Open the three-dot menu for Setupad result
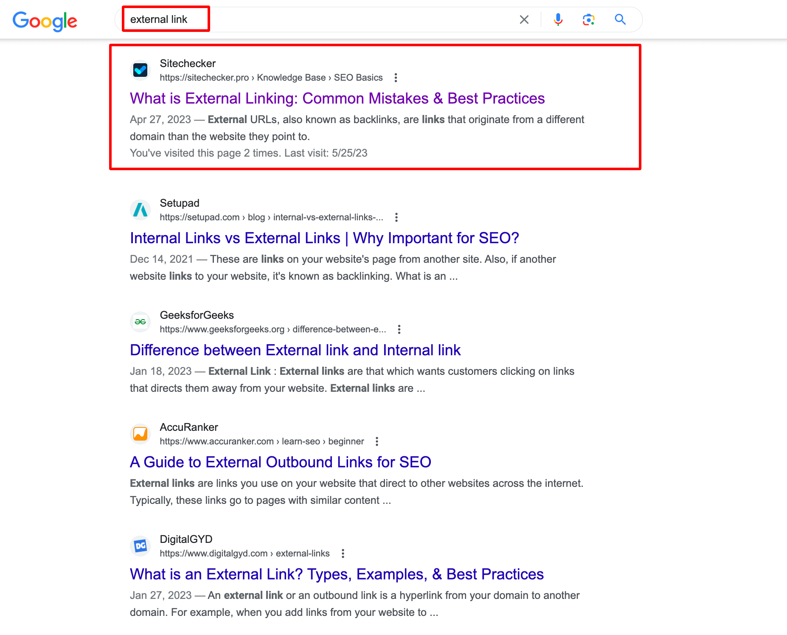Image resolution: width=787 pixels, height=635 pixels. tap(396, 217)
